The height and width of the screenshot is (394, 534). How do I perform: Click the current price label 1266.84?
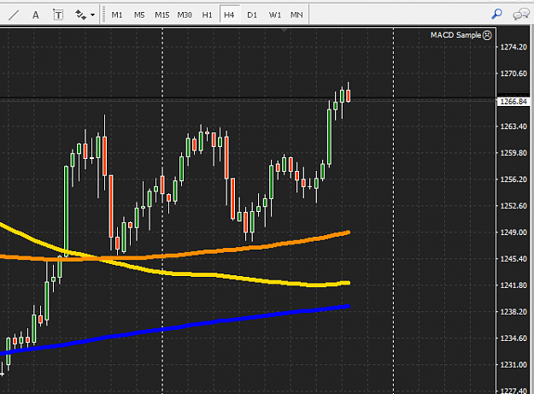pyautogui.click(x=513, y=102)
